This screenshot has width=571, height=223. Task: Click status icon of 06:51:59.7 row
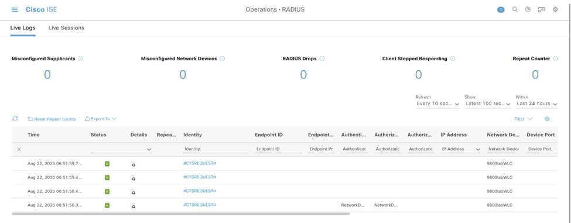(x=107, y=164)
